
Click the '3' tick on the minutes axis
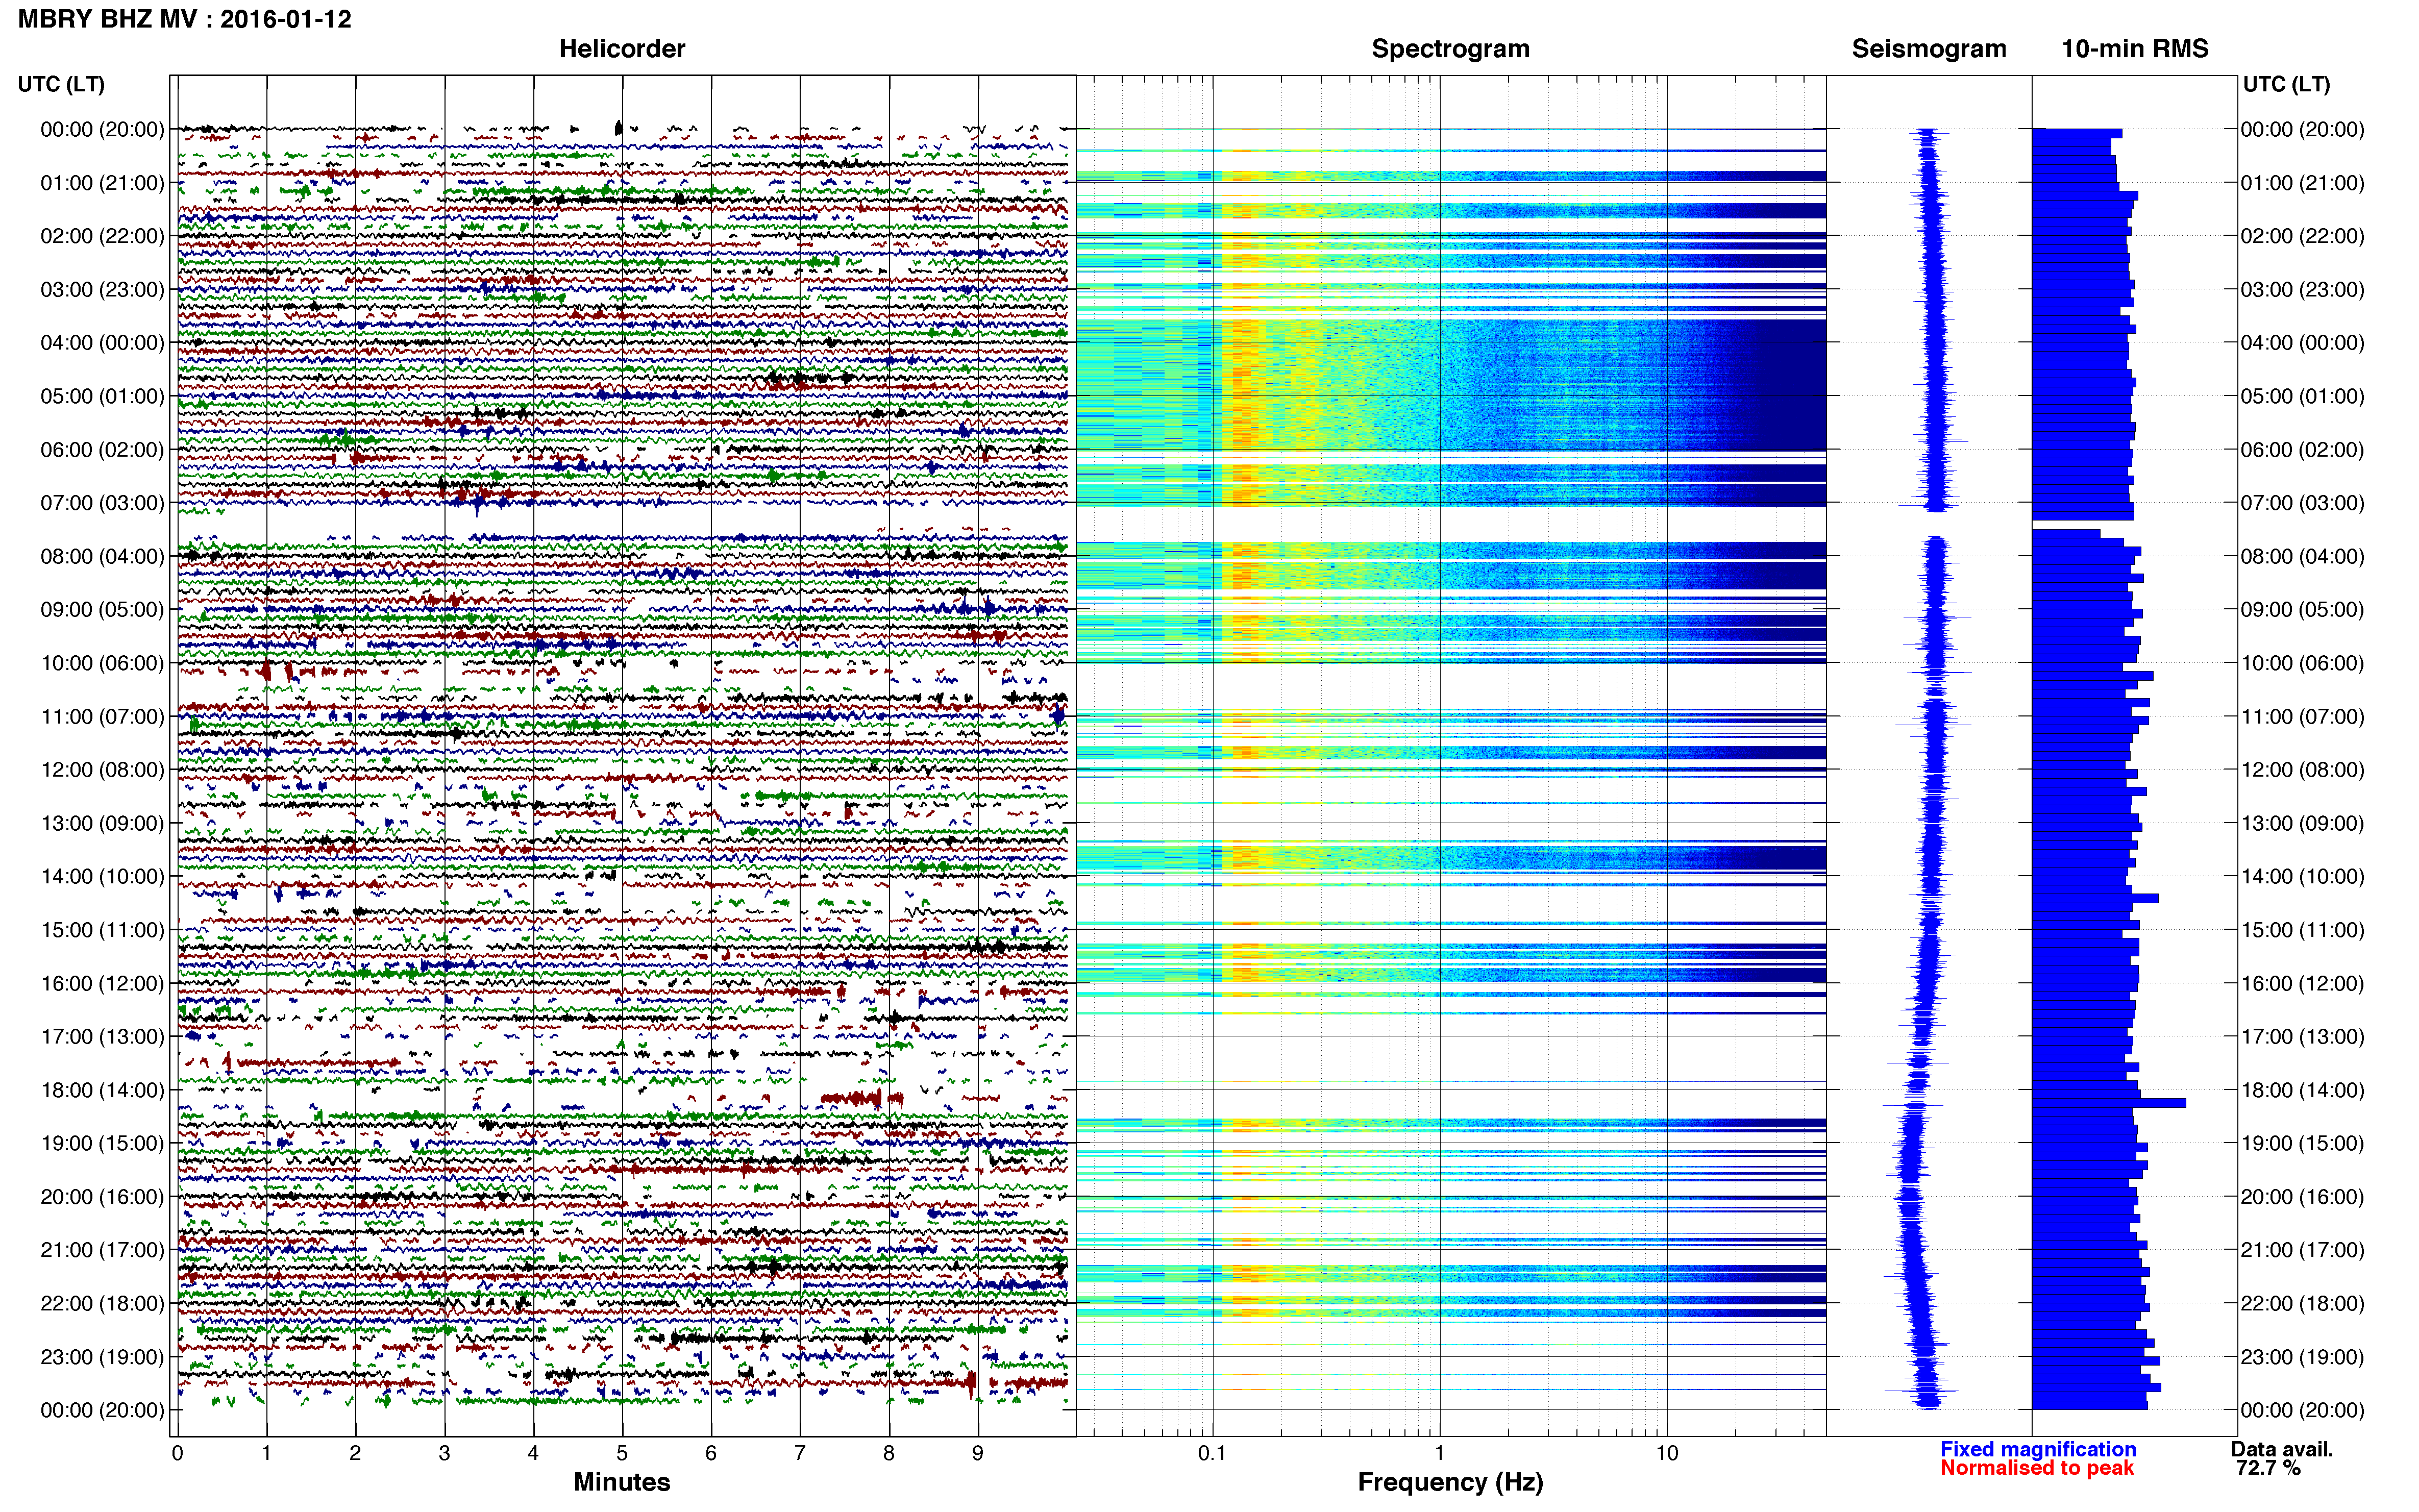pyautogui.click(x=444, y=1453)
